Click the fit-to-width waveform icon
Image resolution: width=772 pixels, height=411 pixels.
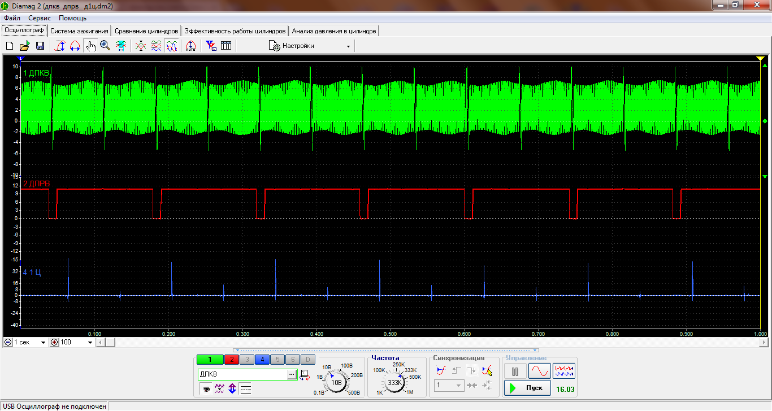tap(120, 46)
